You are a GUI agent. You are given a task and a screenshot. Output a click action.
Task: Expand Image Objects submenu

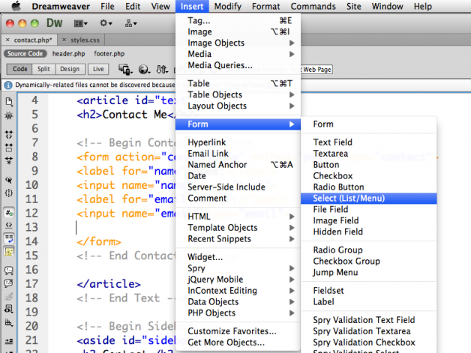(238, 43)
